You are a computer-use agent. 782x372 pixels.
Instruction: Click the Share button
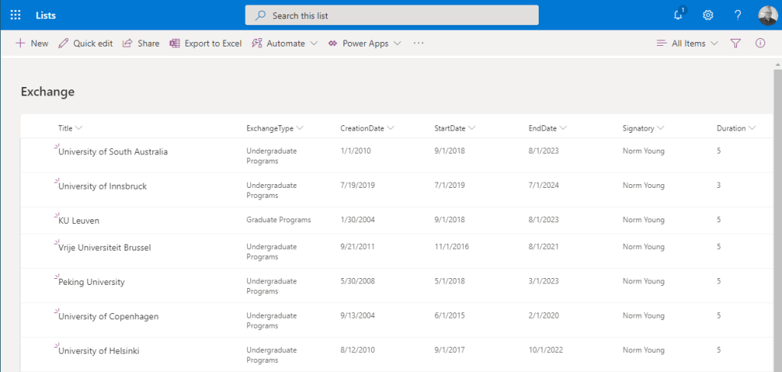[x=141, y=44]
